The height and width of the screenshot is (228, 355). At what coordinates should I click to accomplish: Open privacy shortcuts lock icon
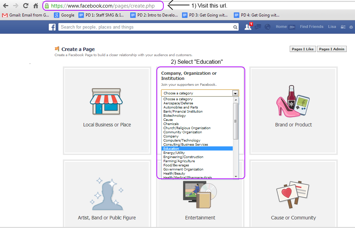[343, 27]
